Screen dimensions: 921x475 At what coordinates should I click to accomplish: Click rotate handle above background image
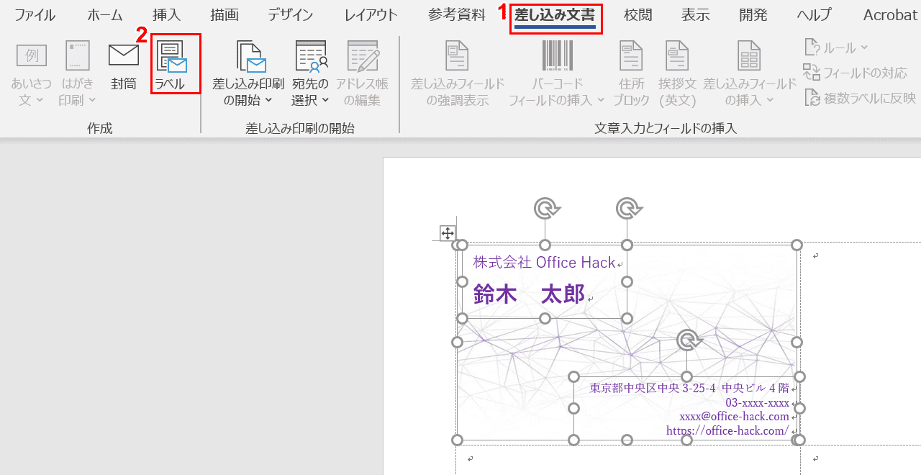629,209
